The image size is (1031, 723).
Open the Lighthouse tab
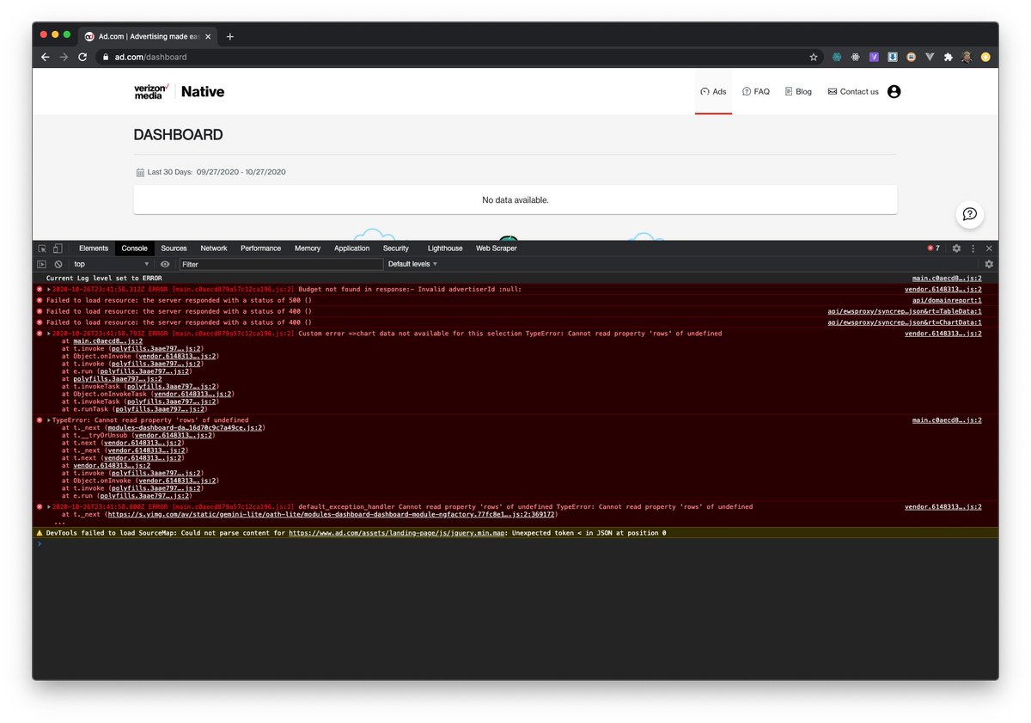(445, 248)
